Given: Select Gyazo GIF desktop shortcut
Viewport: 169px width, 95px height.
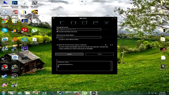Looking at the screenshot, I should point(15,49).
